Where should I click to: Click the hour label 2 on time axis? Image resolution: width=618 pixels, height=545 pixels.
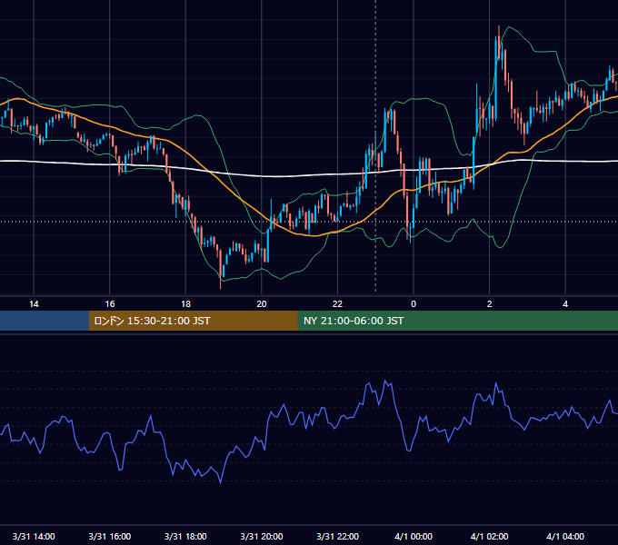489,304
